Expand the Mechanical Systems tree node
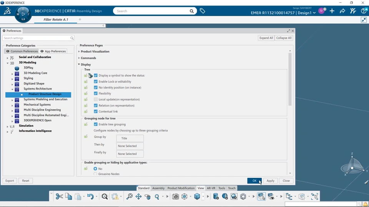The image size is (369, 207). point(12,105)
